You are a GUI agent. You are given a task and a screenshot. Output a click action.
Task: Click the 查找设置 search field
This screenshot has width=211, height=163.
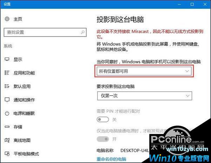coord(45,32)
